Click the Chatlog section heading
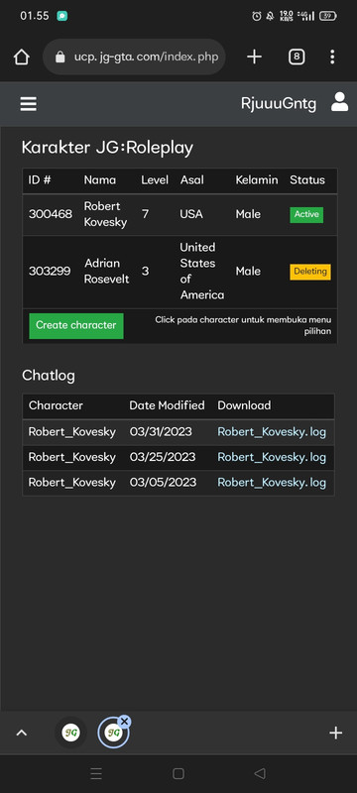The height and width of the screenshot is (793, 357). [x=49, y=376]
